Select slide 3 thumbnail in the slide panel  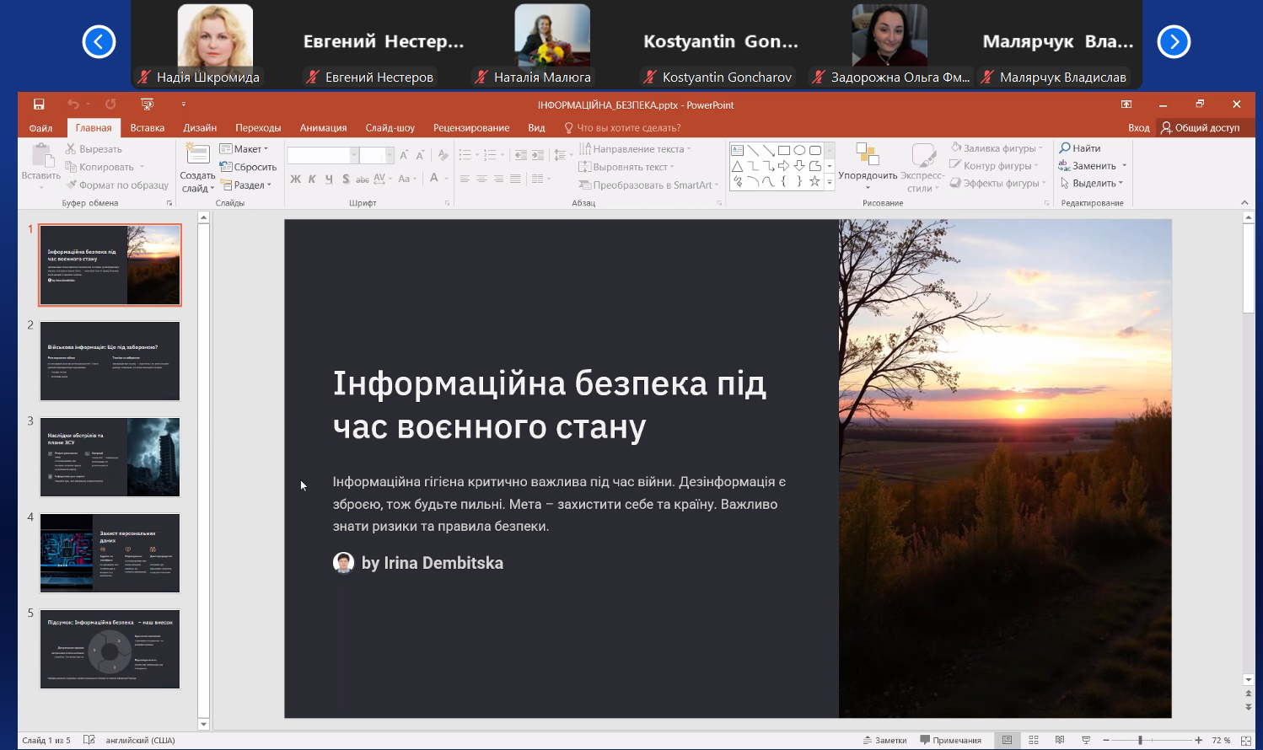110,457
